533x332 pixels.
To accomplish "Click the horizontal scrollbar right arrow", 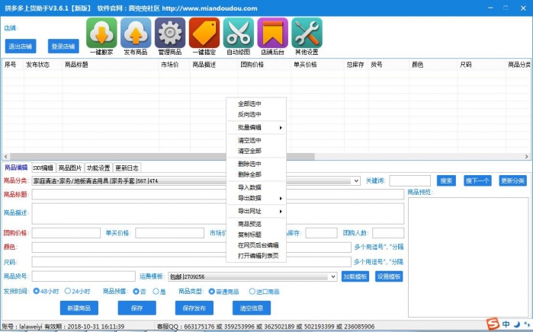I will 527,157.
